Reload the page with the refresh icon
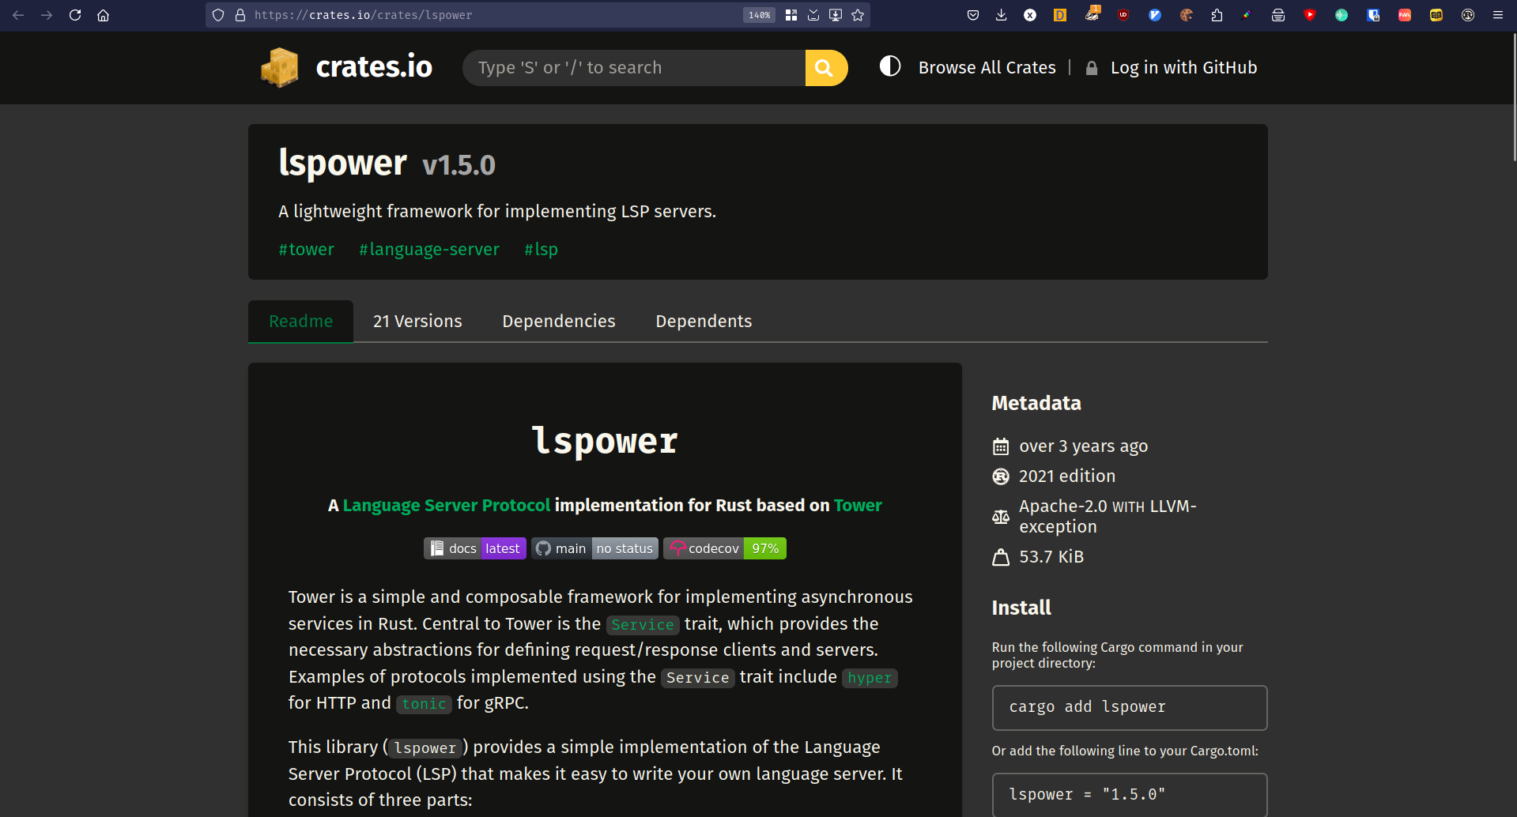The width and height of the screenshot is (1517, 817). click(75, 15)
